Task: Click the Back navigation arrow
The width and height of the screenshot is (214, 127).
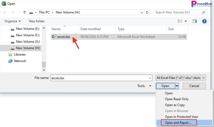Action: [x=5, y=13]
